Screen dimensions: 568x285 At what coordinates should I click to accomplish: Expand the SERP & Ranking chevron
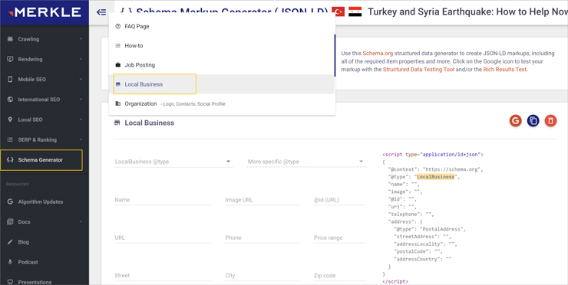tap(81, 139)
